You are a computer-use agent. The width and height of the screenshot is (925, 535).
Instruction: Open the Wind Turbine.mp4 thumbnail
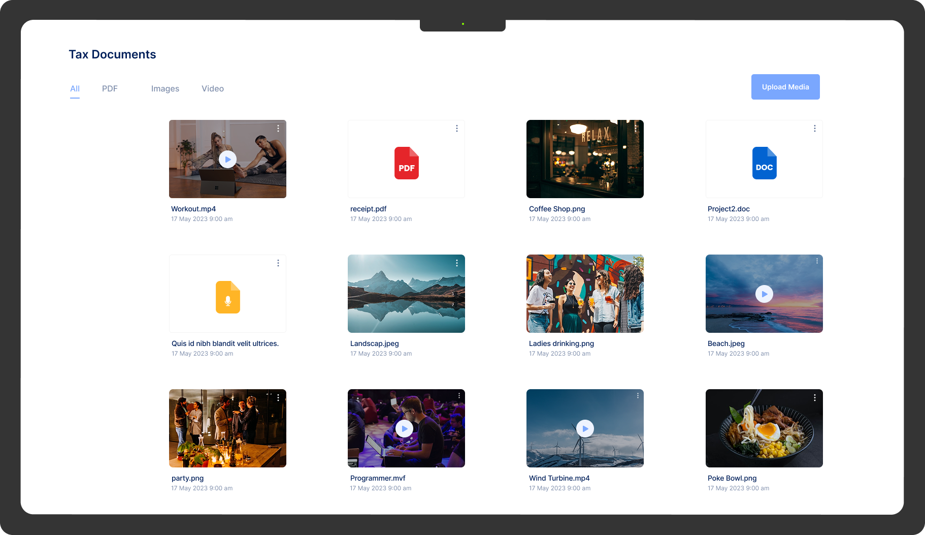click(x=584, y=428)
